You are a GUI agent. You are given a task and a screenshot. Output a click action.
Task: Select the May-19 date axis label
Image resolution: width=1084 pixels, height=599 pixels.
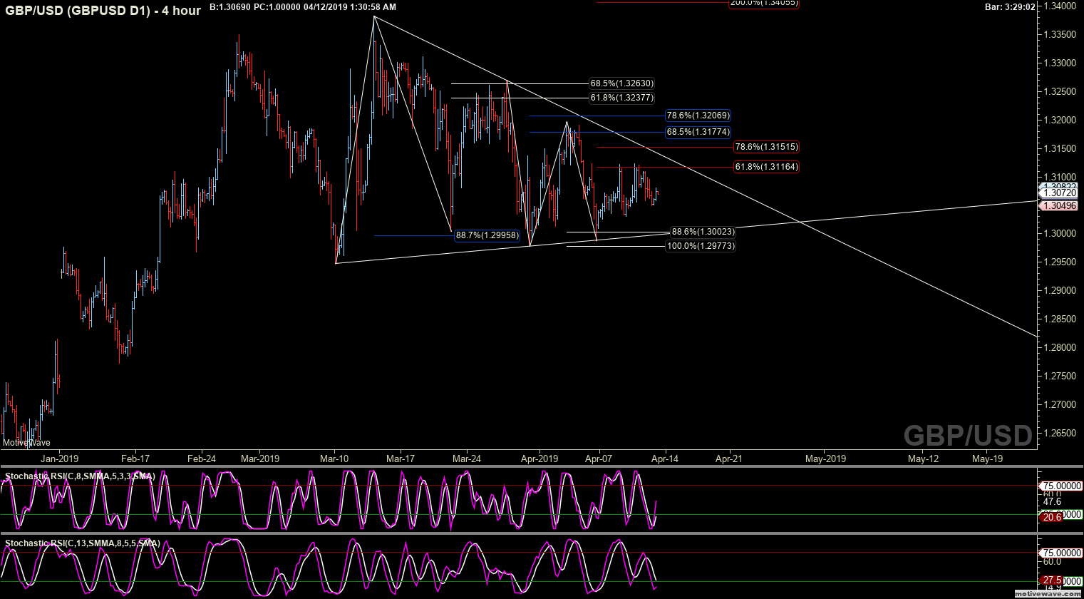[x=987, y=459]
